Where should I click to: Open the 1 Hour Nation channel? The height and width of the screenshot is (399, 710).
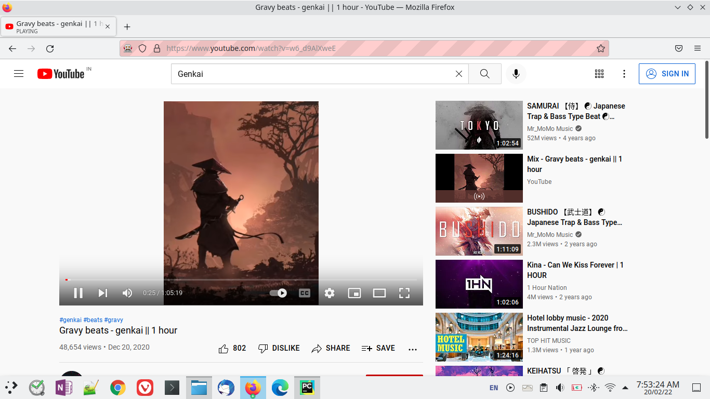[x=547, y=288]
